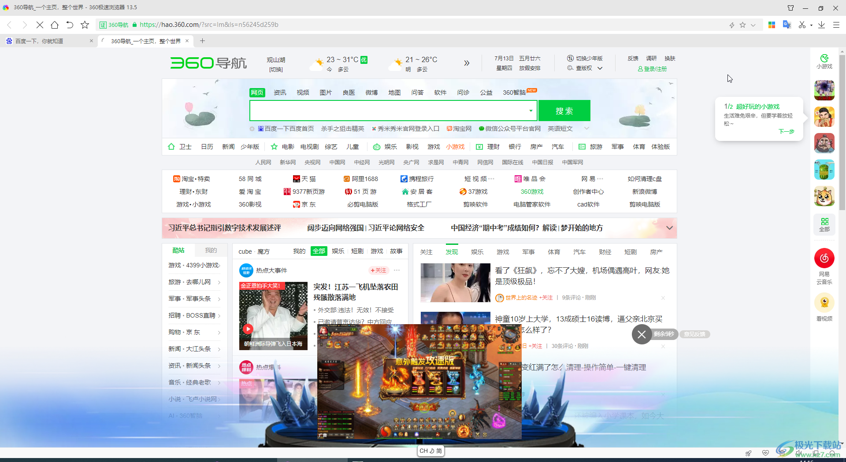Viewport: 846px width, 462px height.
Task: Collapse the headline news banner chevron
Action: [669, 228]
